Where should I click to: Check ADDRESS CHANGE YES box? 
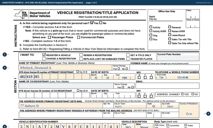pyautogui.click(x=182, y=94)
